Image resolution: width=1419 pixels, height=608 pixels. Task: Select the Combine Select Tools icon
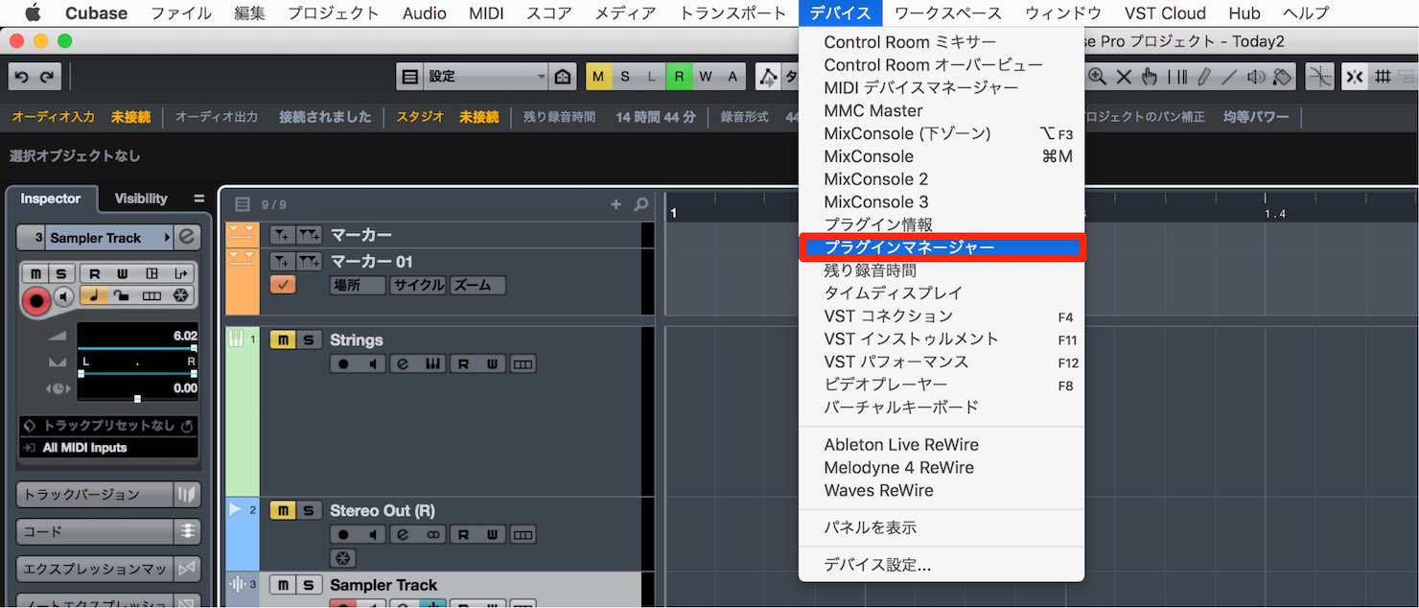click(767, 77)
